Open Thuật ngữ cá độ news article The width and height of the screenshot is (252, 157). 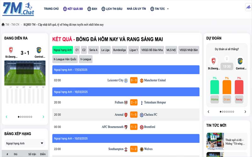235,142
